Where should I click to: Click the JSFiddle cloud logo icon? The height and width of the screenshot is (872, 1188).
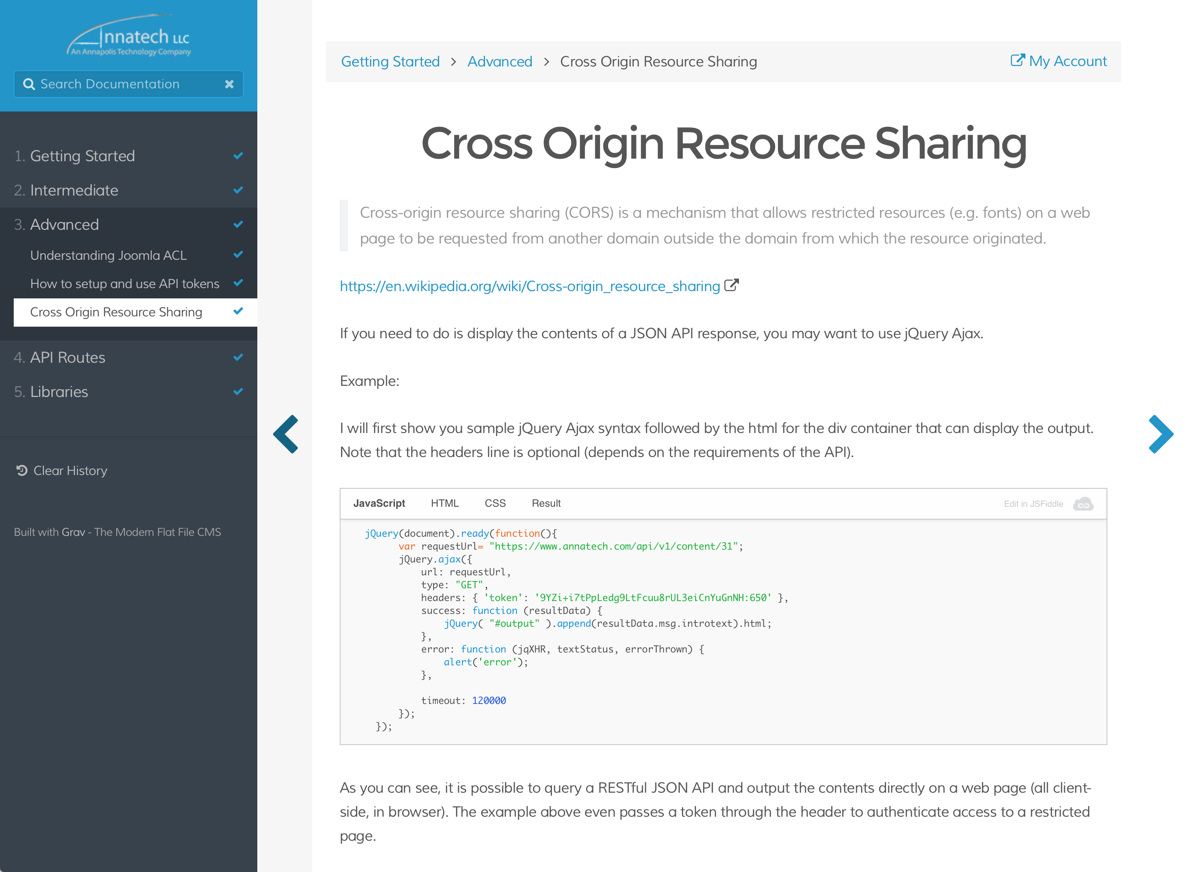pyautogui.click(x=1083, y=504)
